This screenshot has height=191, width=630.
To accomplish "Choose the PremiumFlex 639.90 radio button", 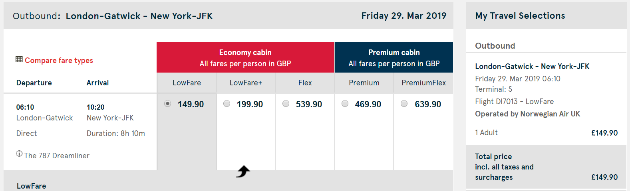I will tap(404, 104).
